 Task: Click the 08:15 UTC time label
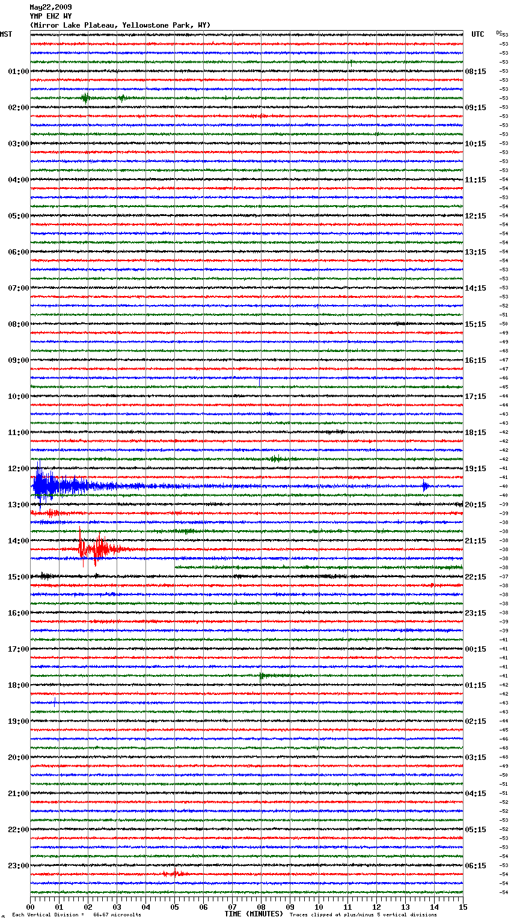pyautogui.click(x=476, y=72)
